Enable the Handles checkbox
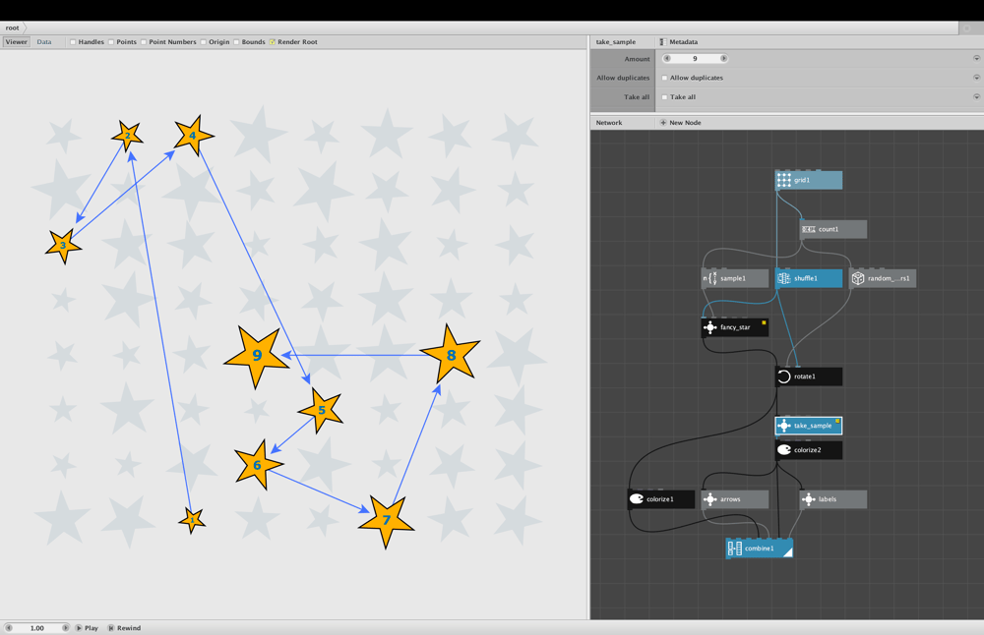 coord(73,42)
